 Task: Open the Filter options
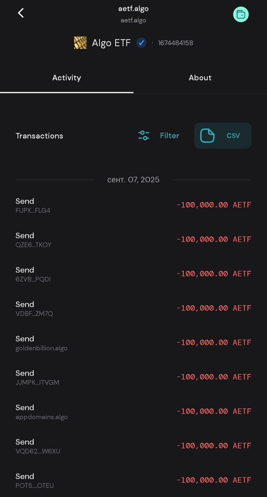pyautogui.click(x=169, y=135)
